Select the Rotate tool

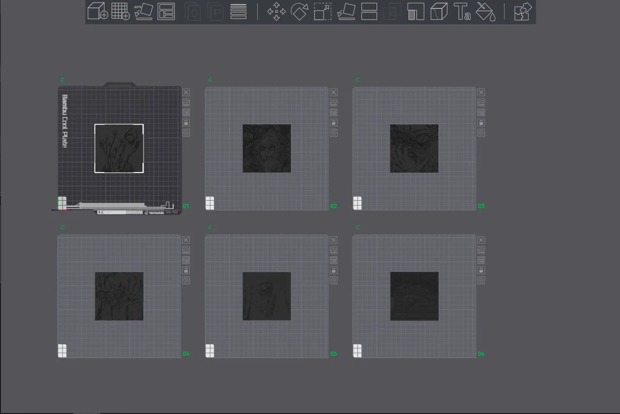click(300, 12)
